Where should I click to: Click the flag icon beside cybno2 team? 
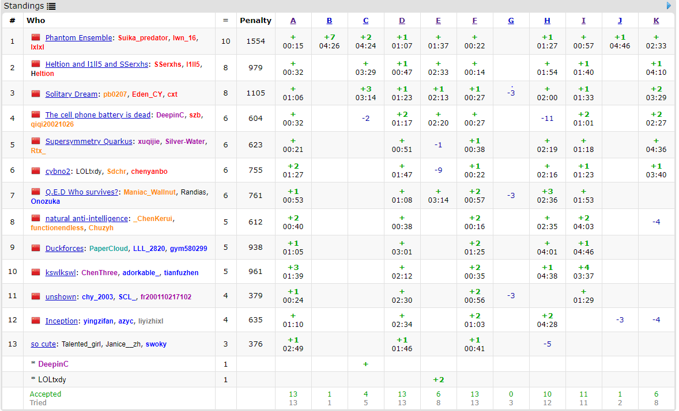(36, 171)
